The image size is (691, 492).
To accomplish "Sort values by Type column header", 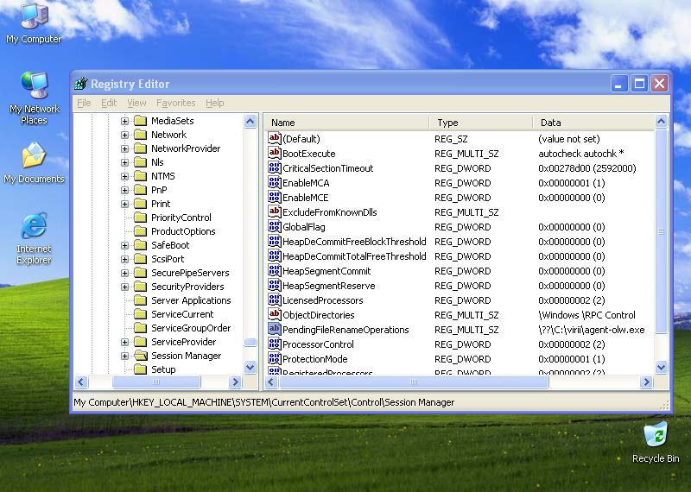I will 481,123.
